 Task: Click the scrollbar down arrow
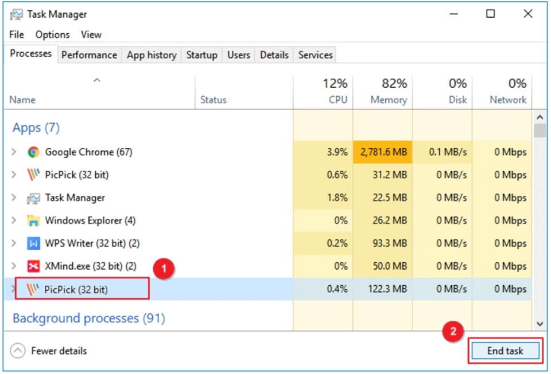[x=540, y=324]
